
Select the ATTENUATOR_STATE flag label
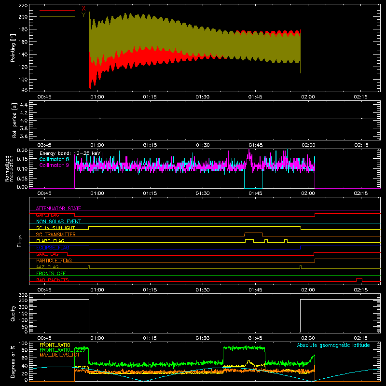click(x=58, y=208)
